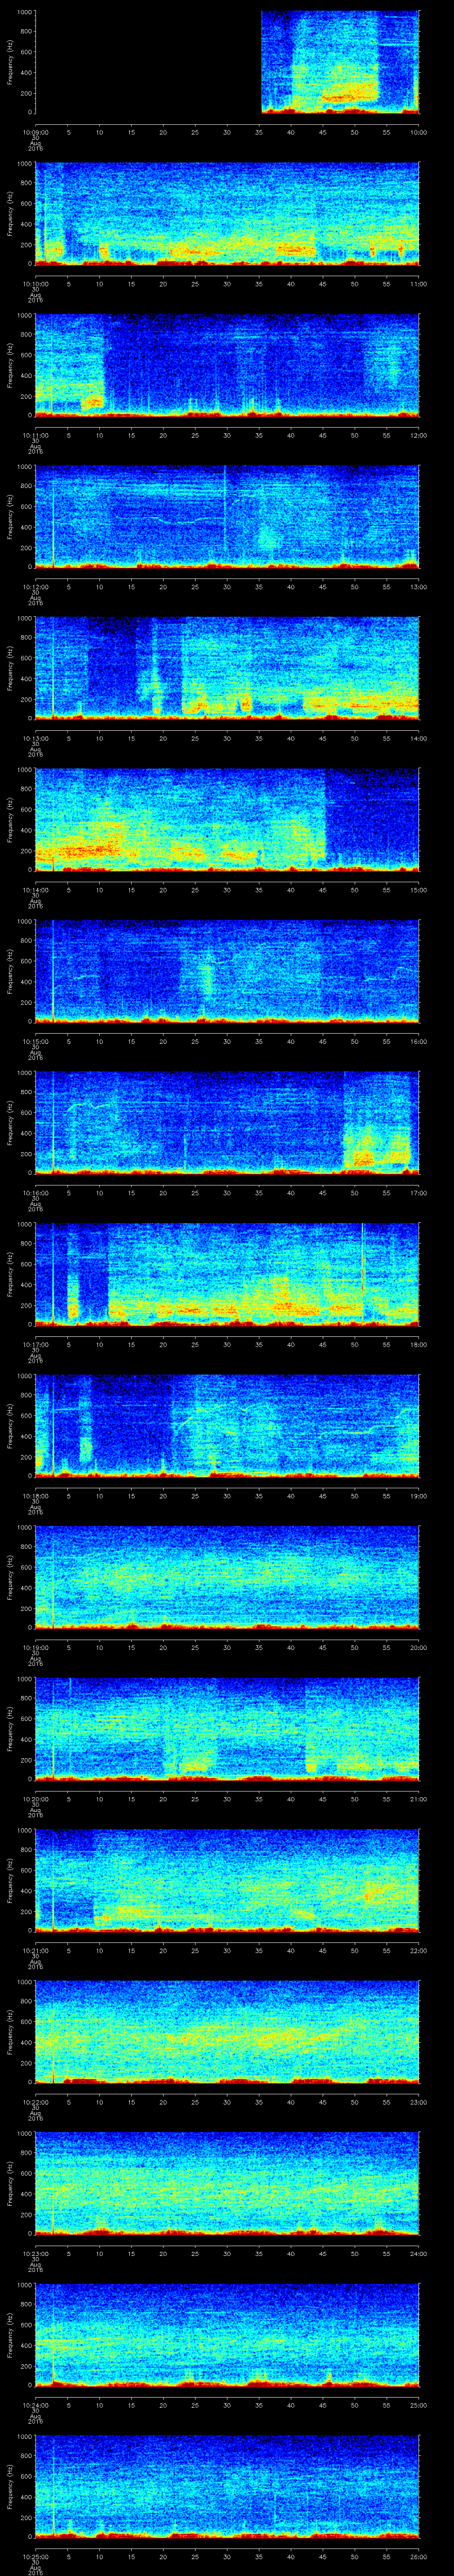
Task: Click the "16:00" end-of-axis label
Action: (x=419, y=1041)
